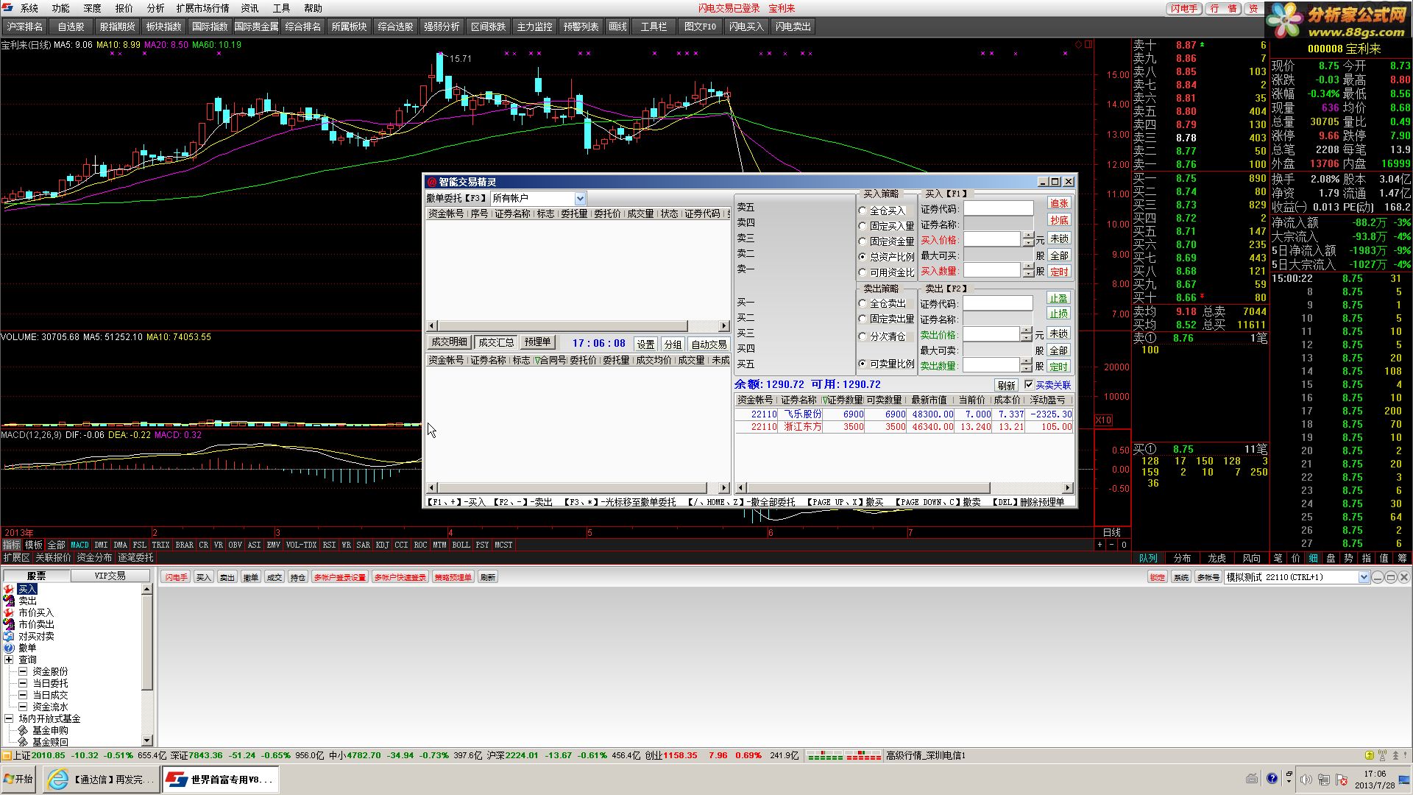This screenshot has height=795, width=1413.
Task: Open the 世界首富专用 taskbar application
Action: tap(219, 779)
